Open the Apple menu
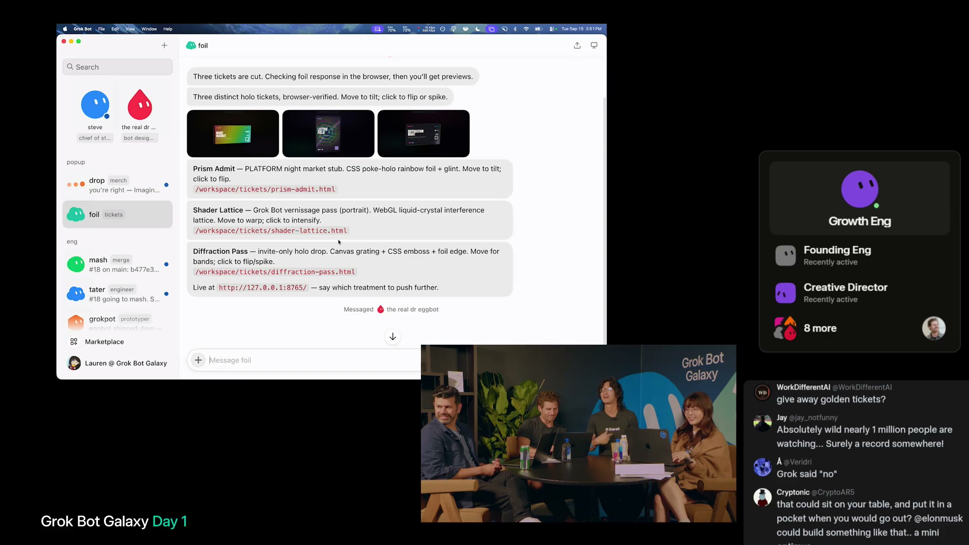This screenshot has height=545, width=969. click(x=65, y=29)
